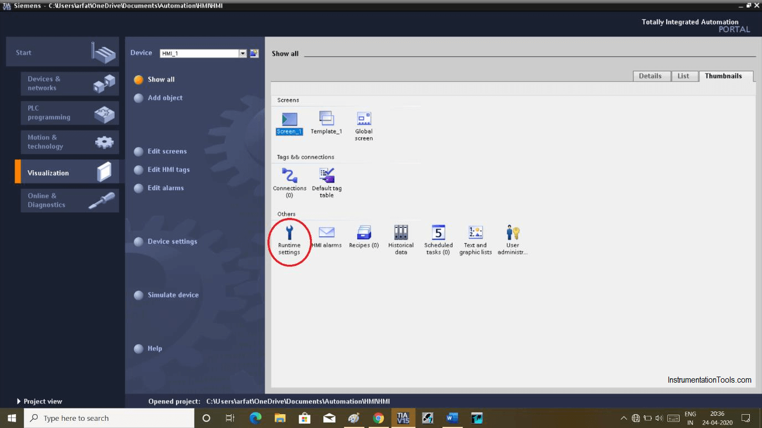This screenshot has height=428, width=762.
Task: Open File Explorer from taskbar
Action: pyautogui.click(x=280, y=418)
